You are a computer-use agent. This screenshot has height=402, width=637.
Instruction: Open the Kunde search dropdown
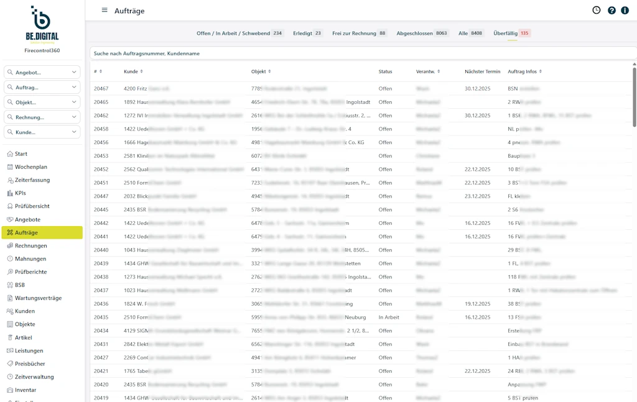75,132
